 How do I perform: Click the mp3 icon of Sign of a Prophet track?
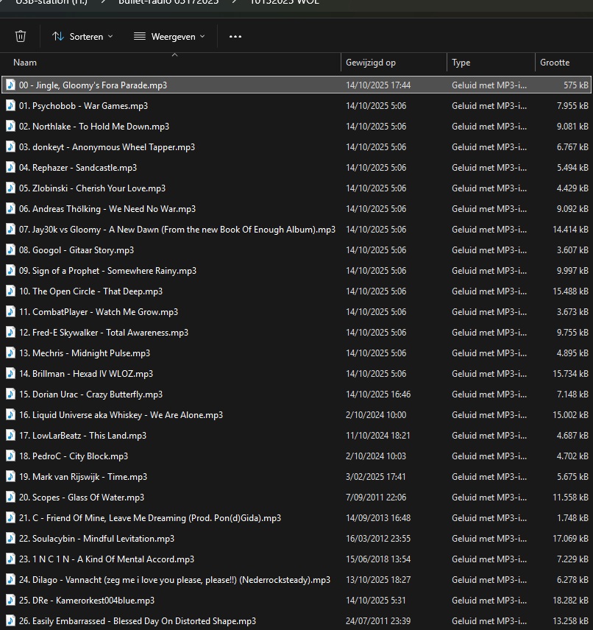point(10,271)
